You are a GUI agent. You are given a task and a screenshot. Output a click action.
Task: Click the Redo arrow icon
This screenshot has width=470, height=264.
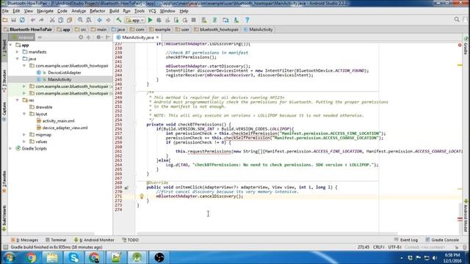41,20
